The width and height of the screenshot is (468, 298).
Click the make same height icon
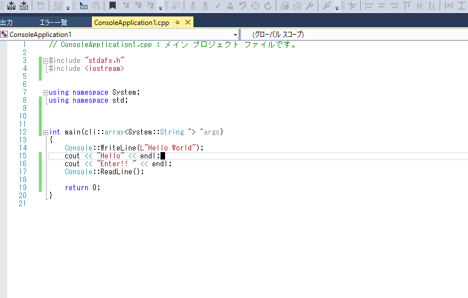(461, 6)
